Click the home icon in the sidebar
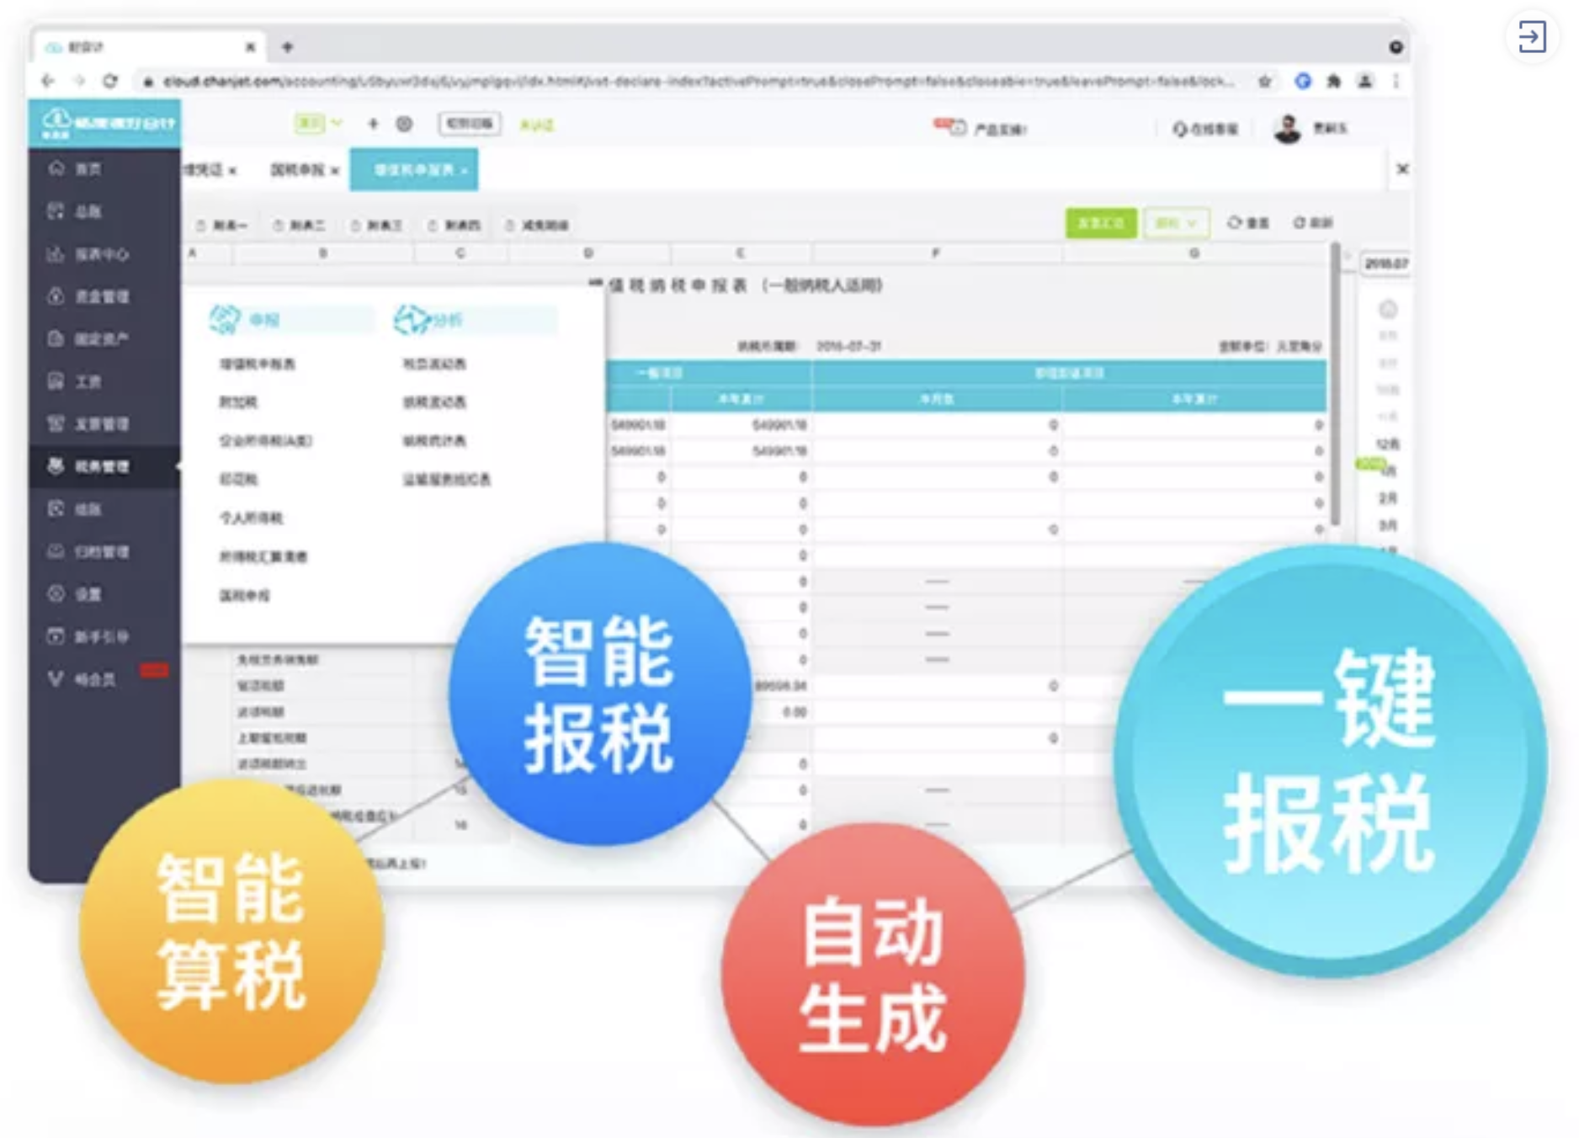1579x1138 pixels. (56, 168)
